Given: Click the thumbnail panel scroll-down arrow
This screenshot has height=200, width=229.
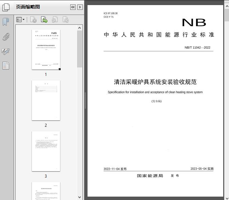Looking at the screenshot, I should pos(80,197).
